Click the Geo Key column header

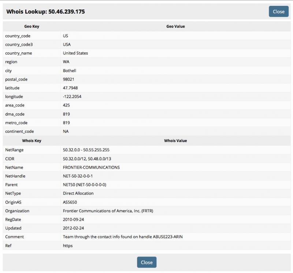click(x=31, y=26)
